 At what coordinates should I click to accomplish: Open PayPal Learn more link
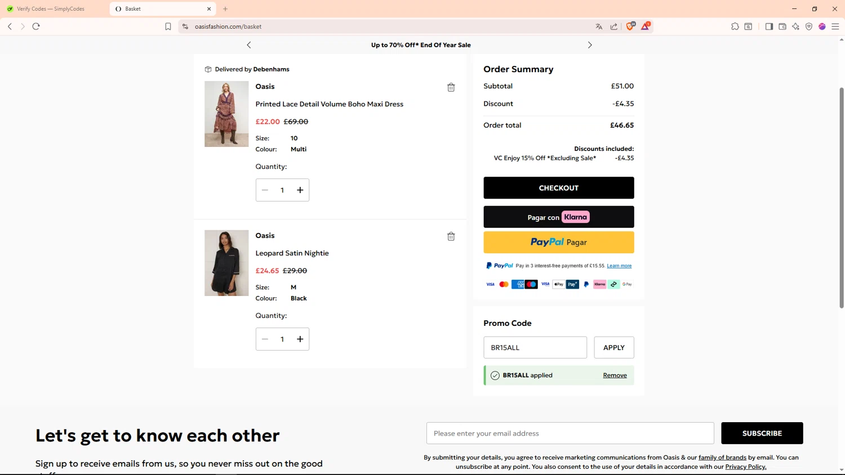tap(619, 266)
